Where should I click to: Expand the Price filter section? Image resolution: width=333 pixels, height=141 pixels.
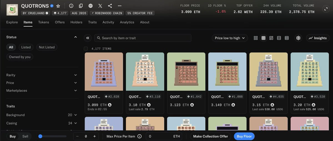(42, 83)
